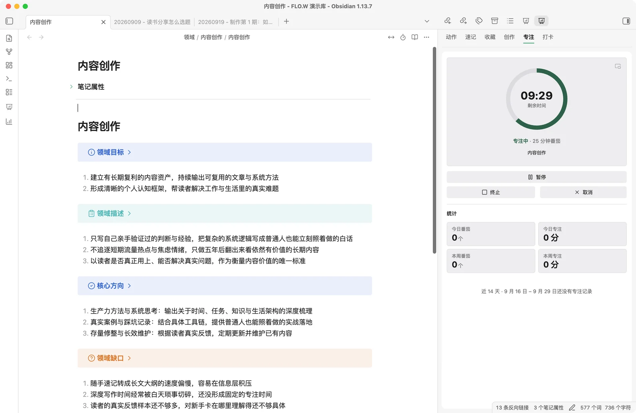Navigate forward with the right arrow
Image resolution: width=636 pixels, height=413 pixels.
point(41,37)
